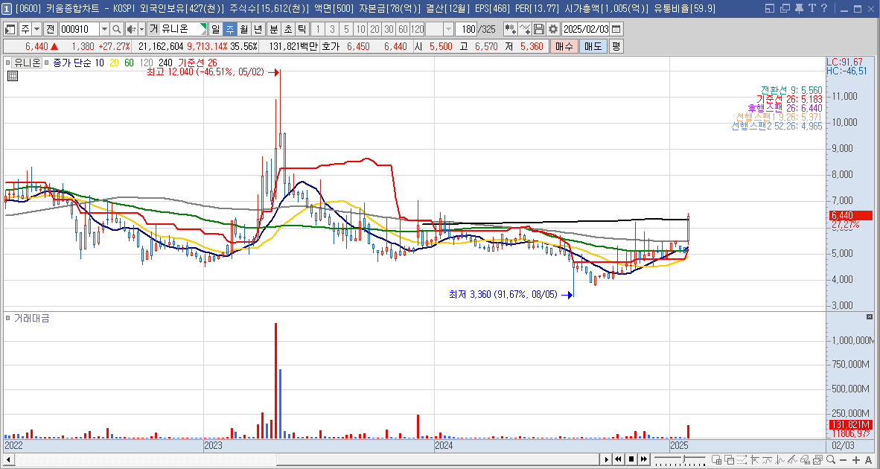Click the rewind double-left arrow button
This screenshot has height=469, width=880.
point(619,459)
